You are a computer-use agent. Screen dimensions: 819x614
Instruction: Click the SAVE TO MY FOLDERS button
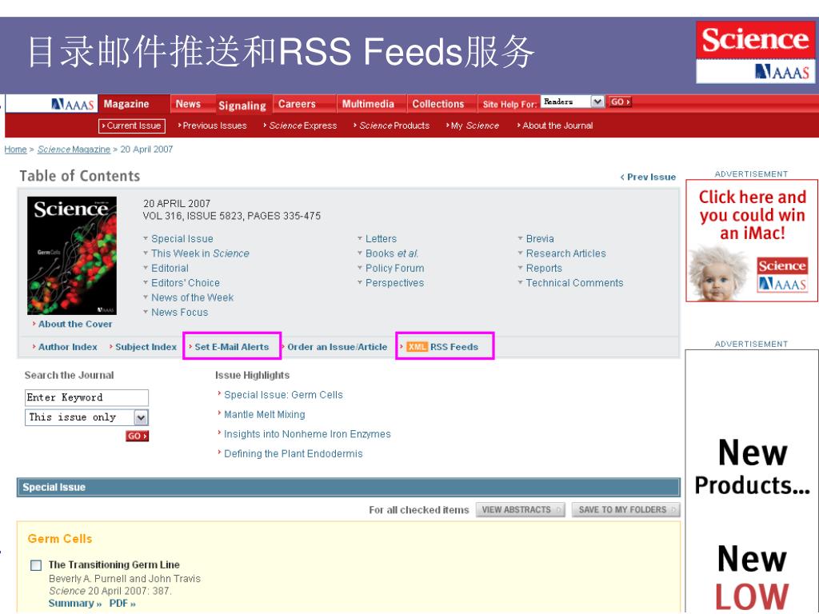[625, 509]
